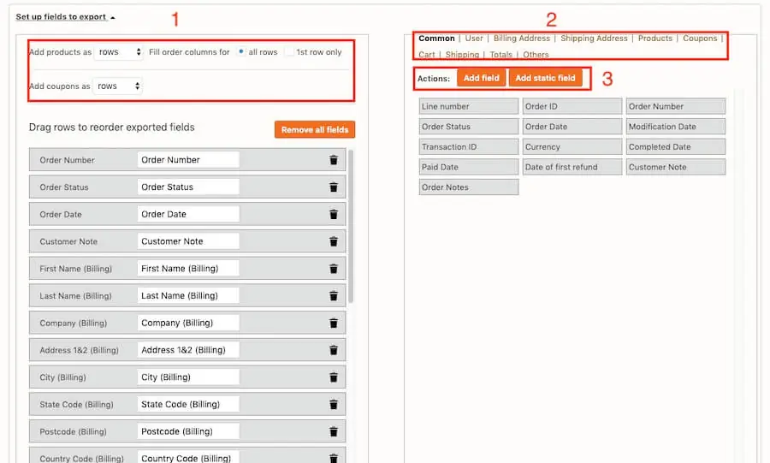Edit the Postcode (Billing) name input
770x463 pixels.
pos(188,431)
